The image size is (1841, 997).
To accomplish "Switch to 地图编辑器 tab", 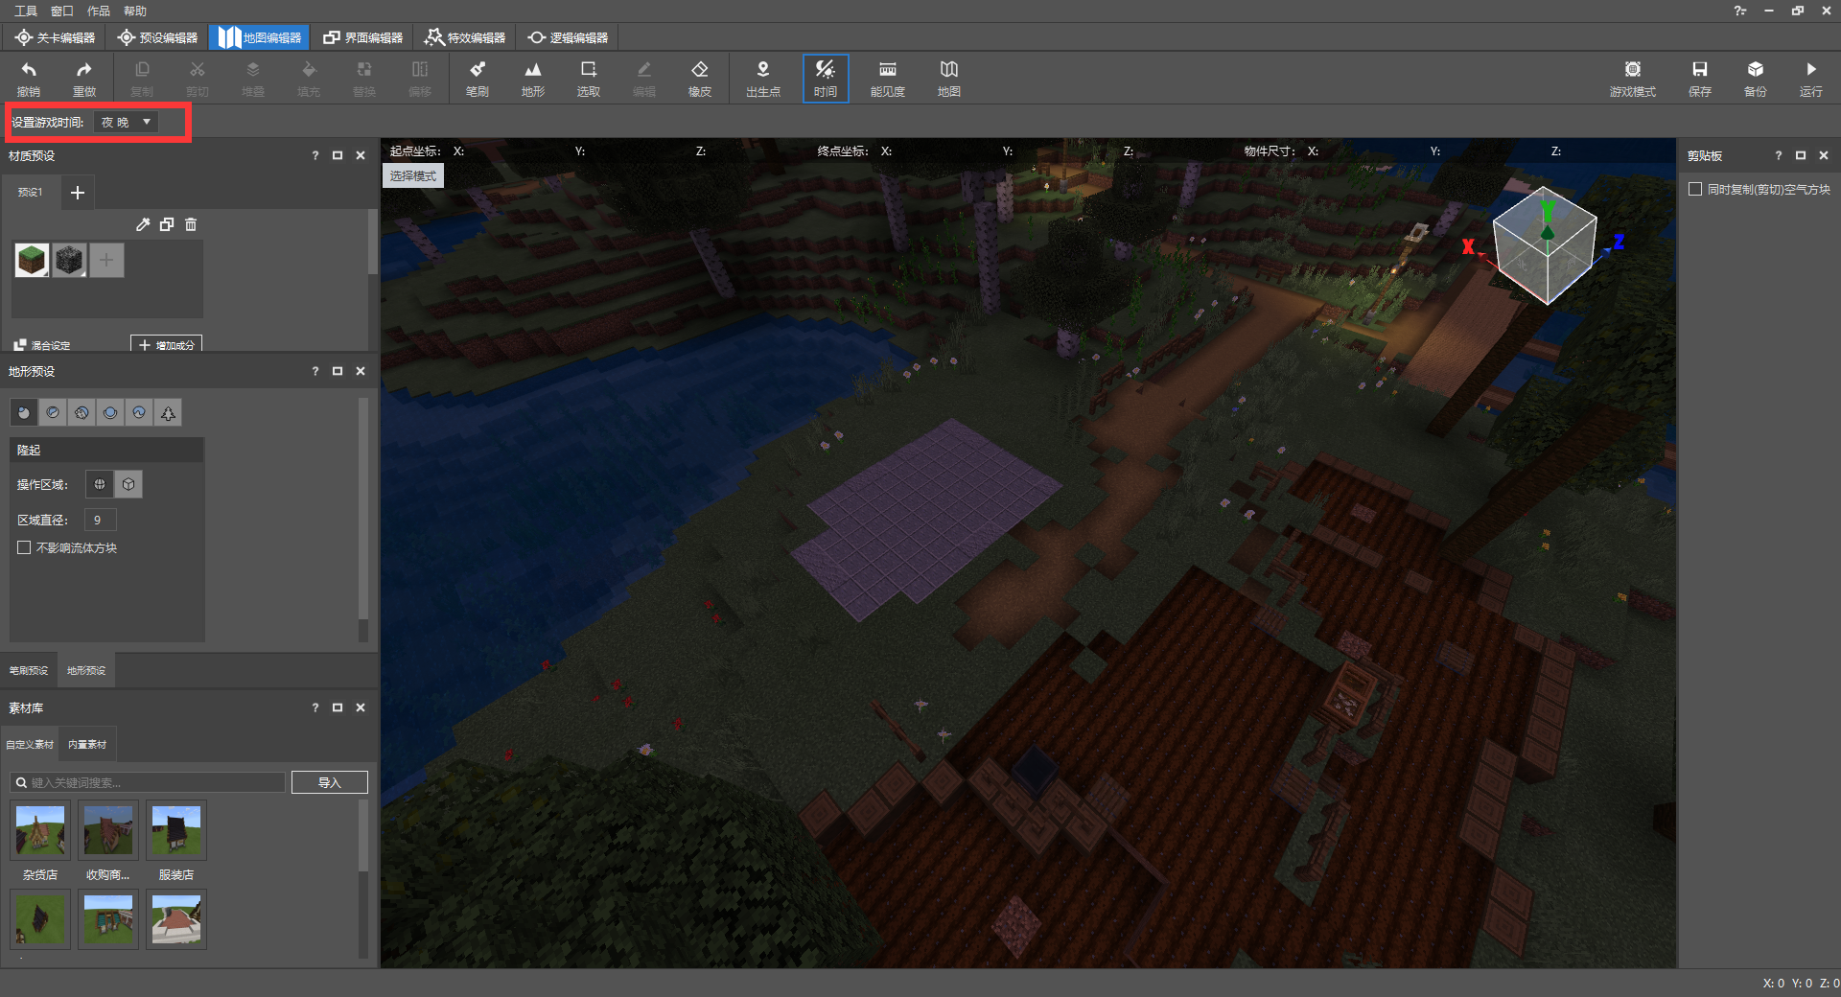I will tap(259, 37).
